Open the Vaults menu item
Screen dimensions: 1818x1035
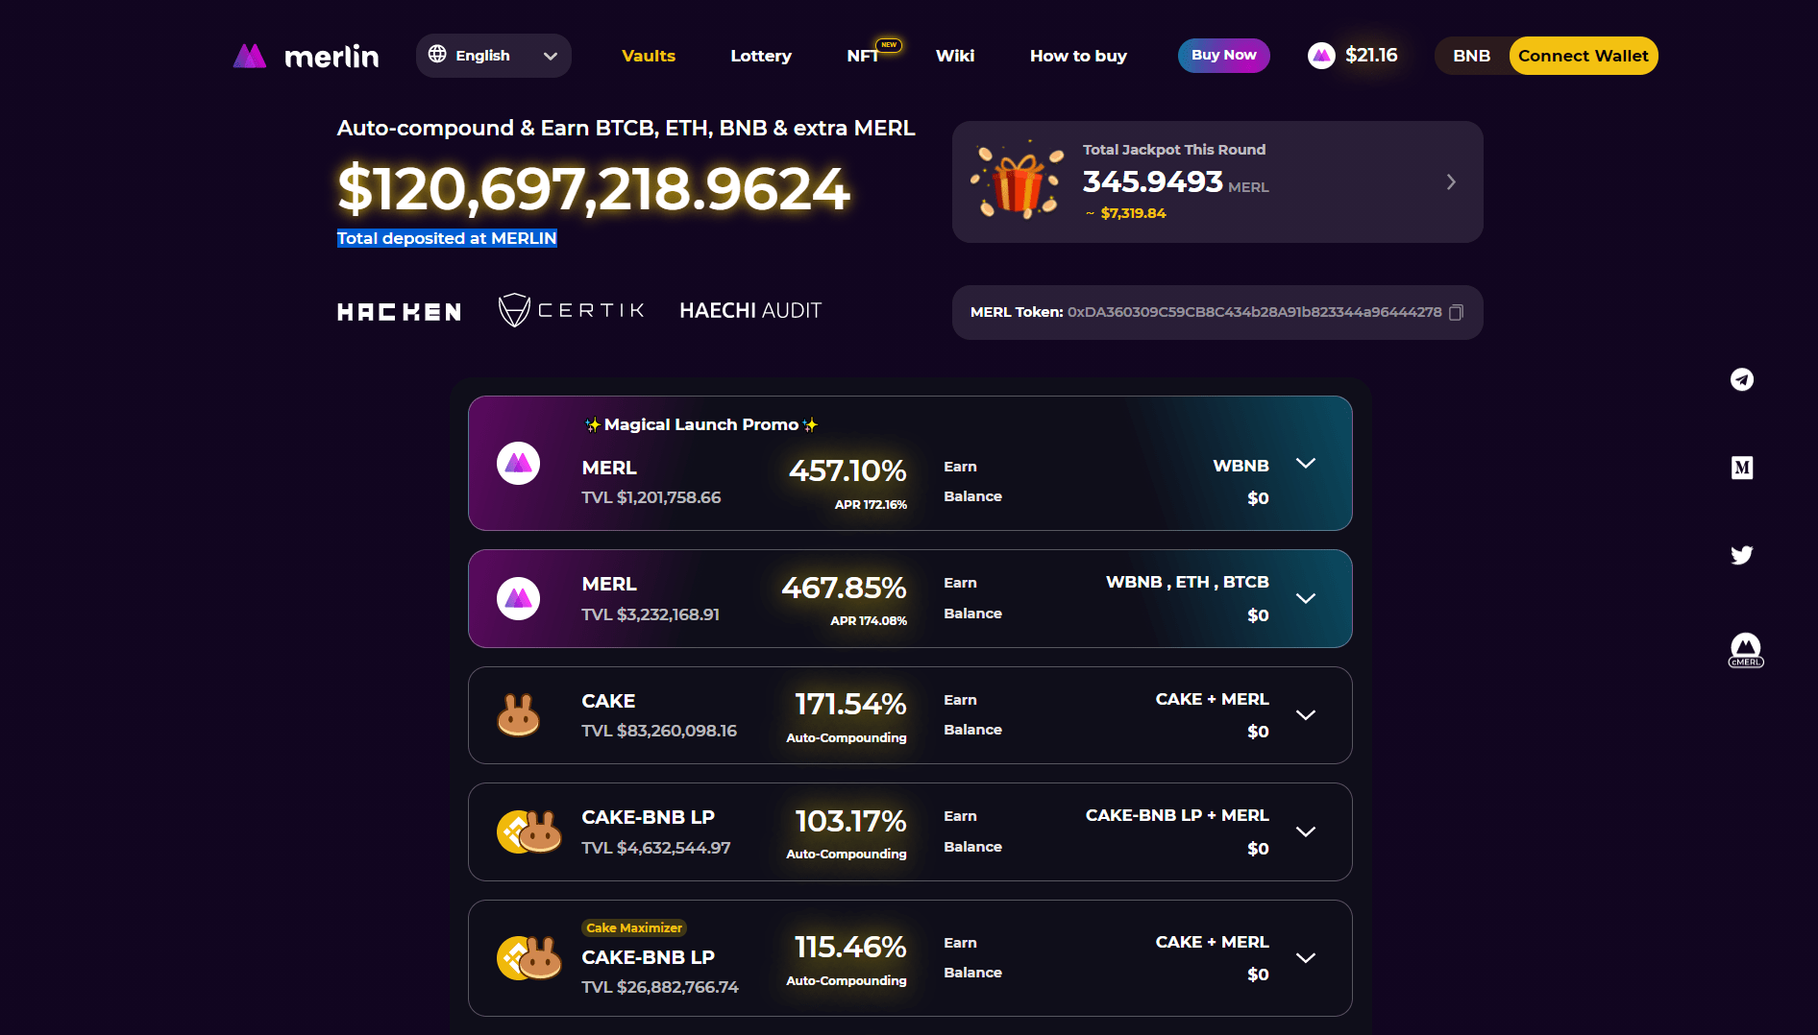(x=649, y=56)
